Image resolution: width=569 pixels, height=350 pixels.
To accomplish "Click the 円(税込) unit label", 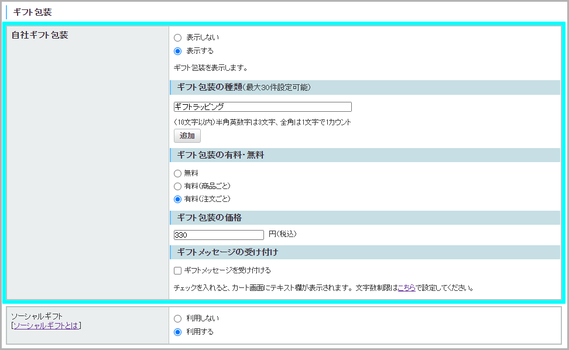I will coord(283,234).
